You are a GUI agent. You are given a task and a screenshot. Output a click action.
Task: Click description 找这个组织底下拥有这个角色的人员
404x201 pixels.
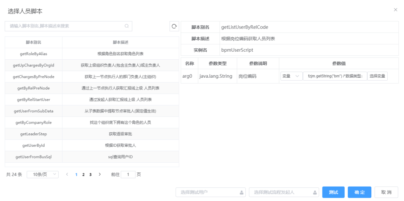pos(120,122)
